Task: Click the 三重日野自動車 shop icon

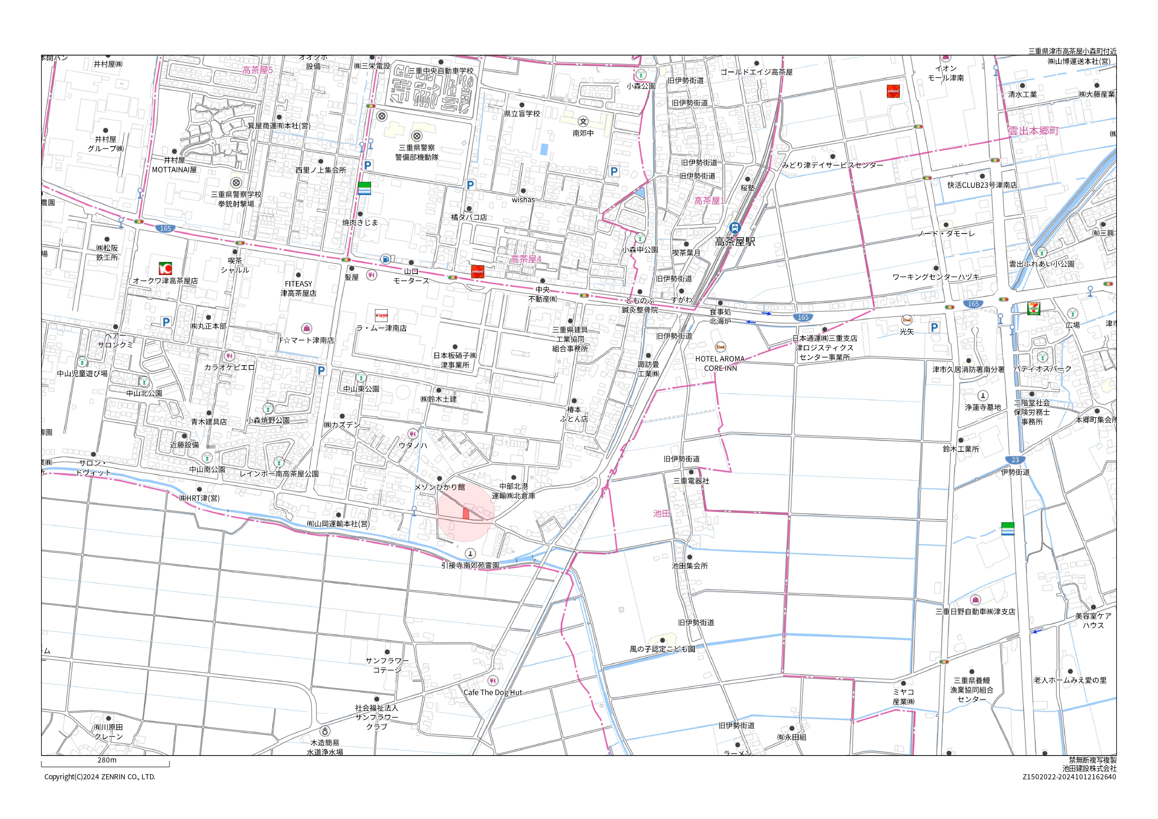Action: pos(975,600)
